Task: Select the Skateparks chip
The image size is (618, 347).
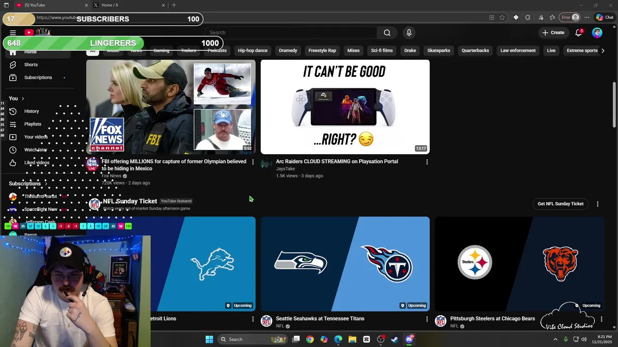Action: pyautogui.click(x=438, y=51)
